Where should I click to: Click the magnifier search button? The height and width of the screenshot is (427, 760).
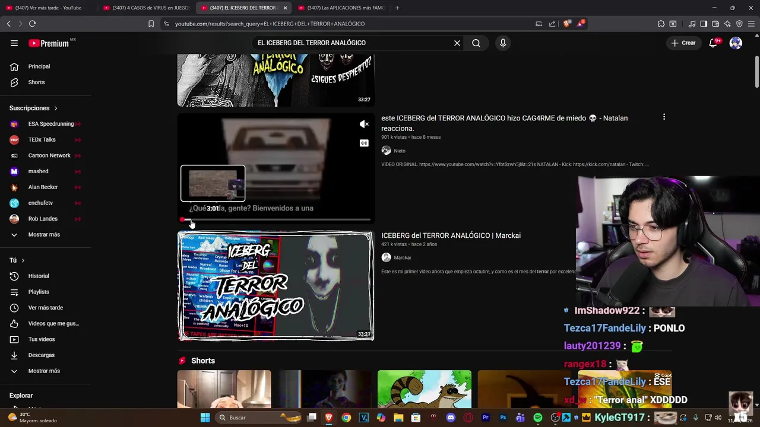tap(476, 43)
